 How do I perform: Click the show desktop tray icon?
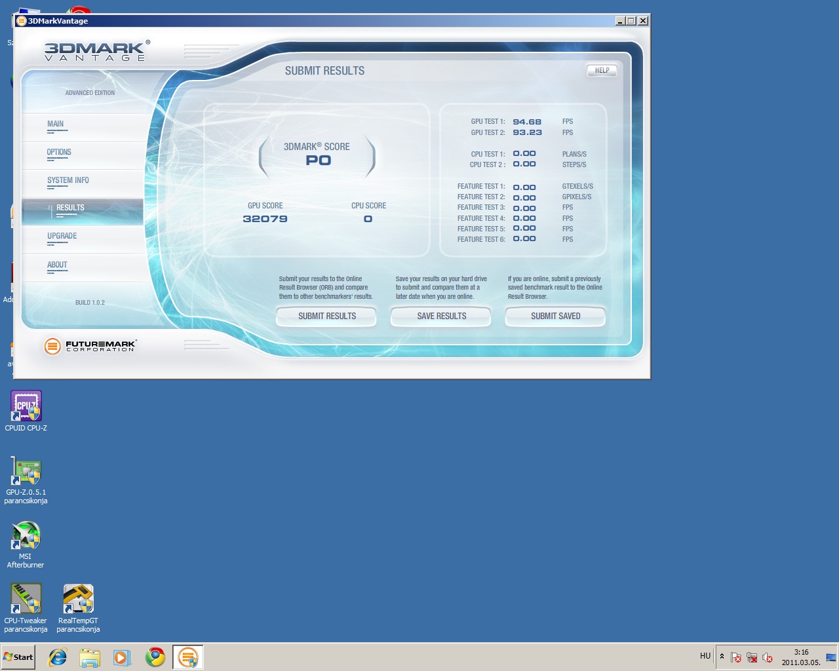tap(831, 657)
